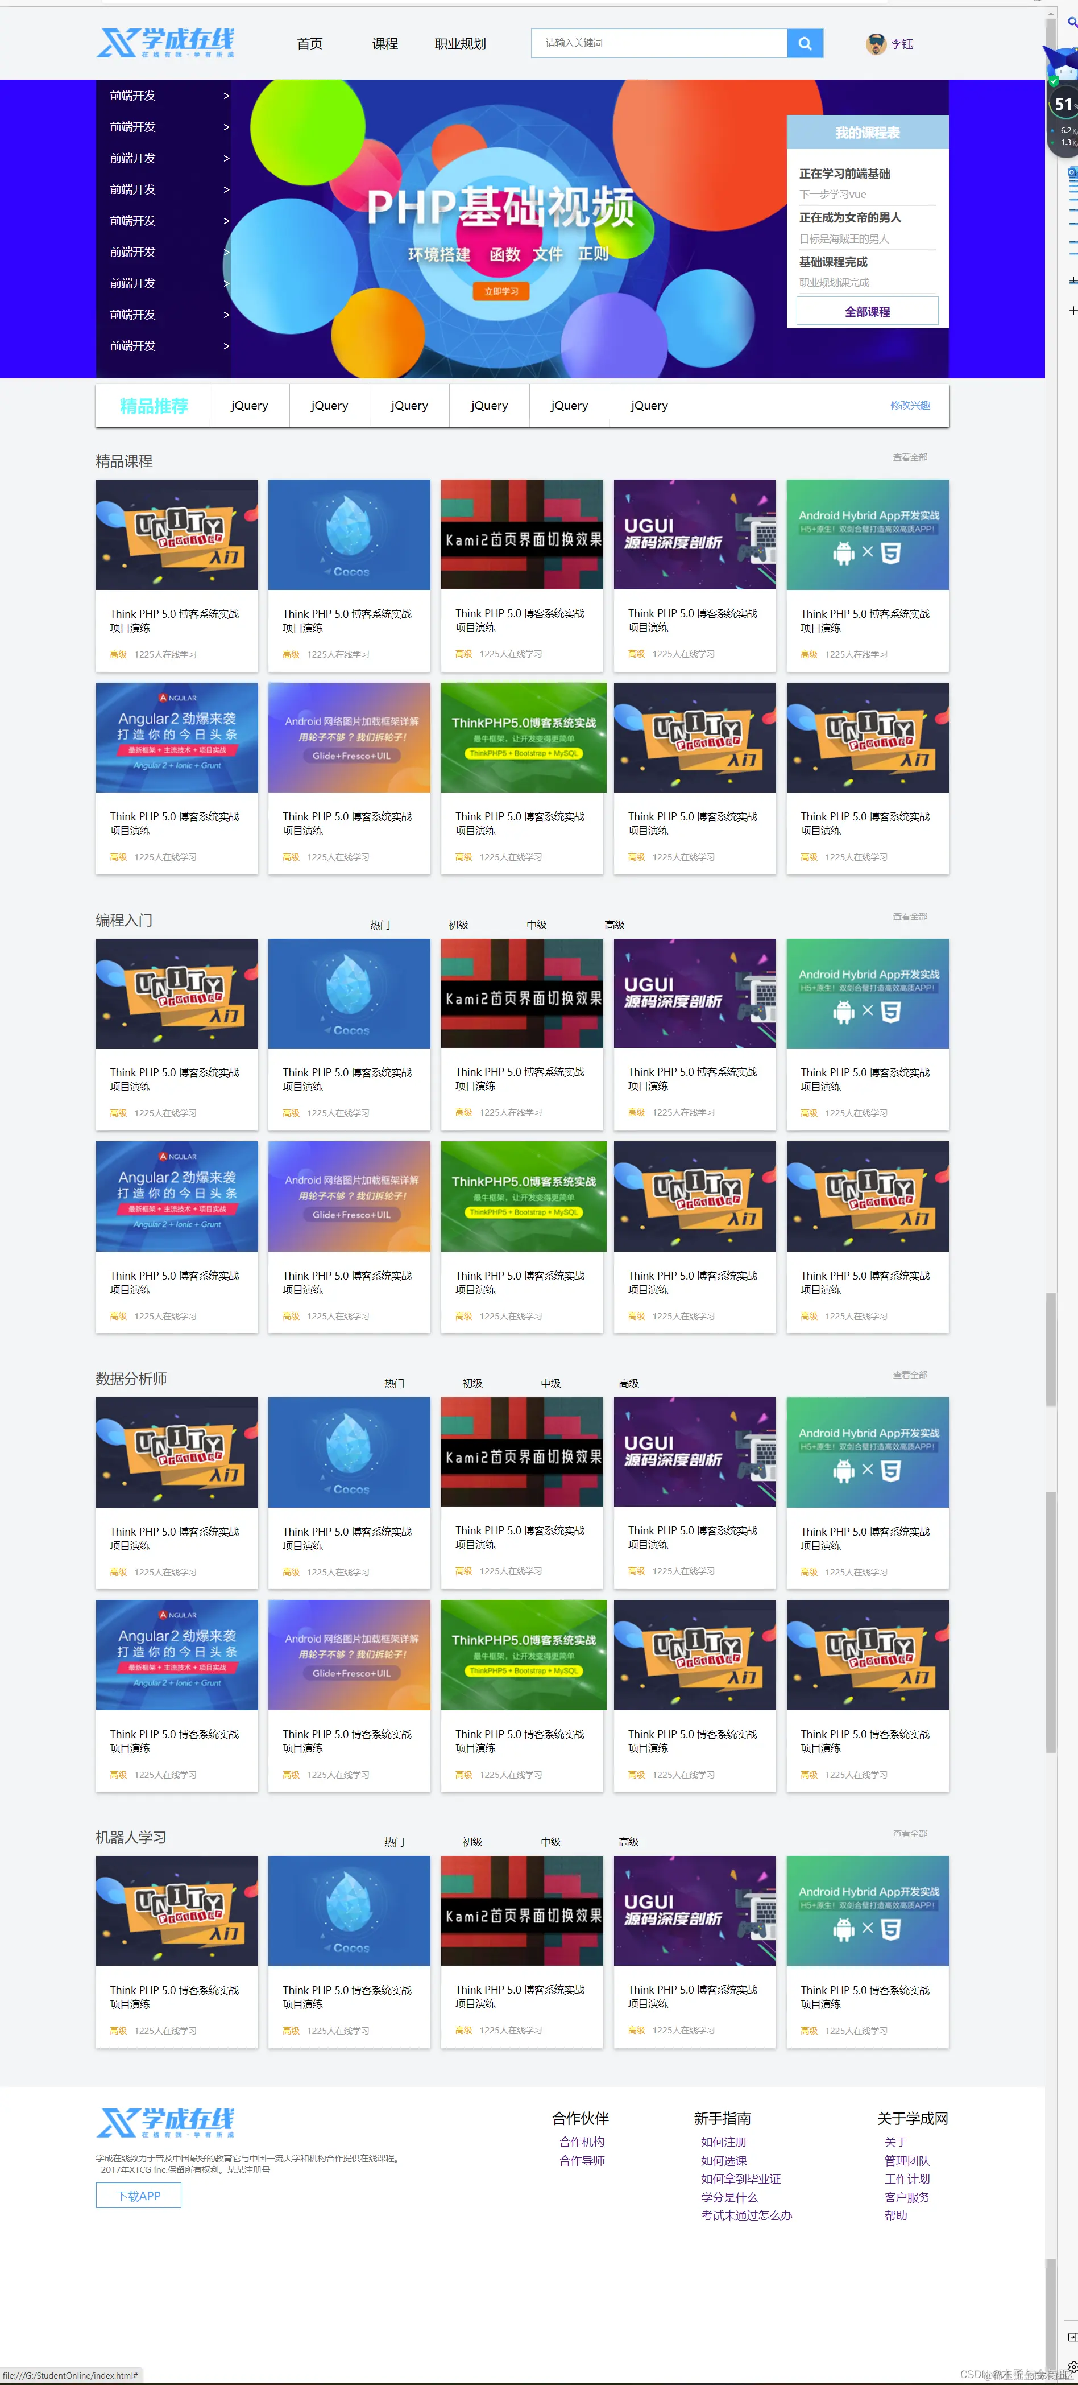Click the 下载APP button in the footer
The height and width of the screenshot is (2385, 1078).
139,2195
